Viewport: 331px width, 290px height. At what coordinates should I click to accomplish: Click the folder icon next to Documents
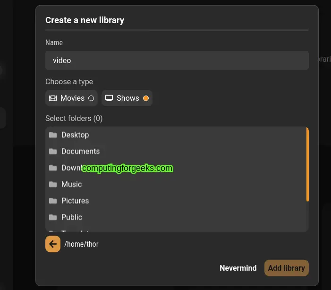[53, 151]
